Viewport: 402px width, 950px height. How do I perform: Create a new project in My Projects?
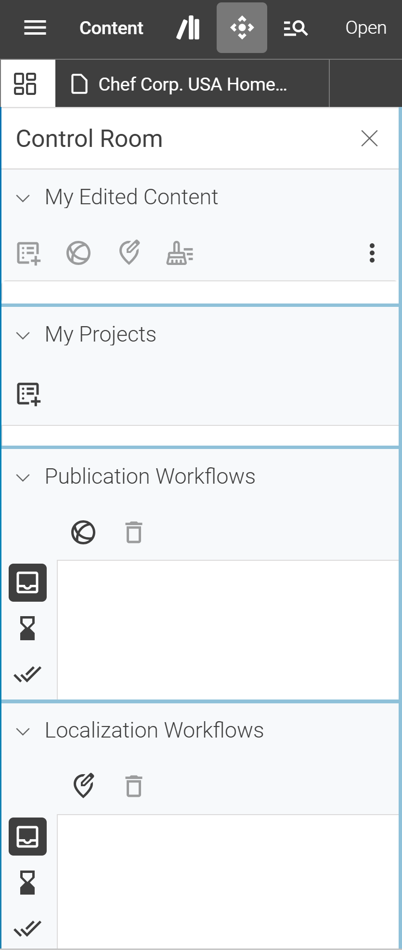point(28,394)
